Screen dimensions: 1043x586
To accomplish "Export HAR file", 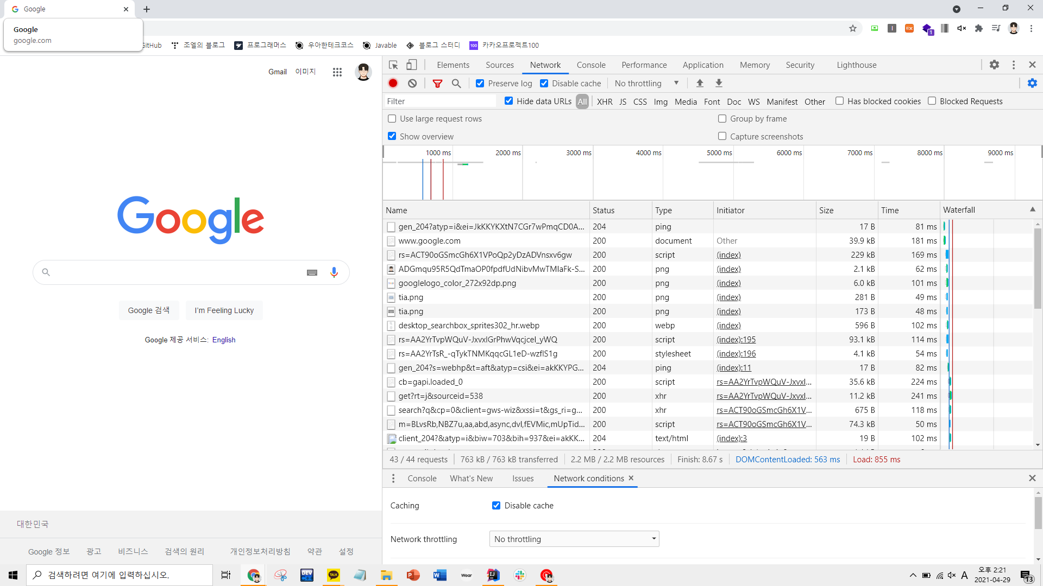I will [x=718, y=83].
